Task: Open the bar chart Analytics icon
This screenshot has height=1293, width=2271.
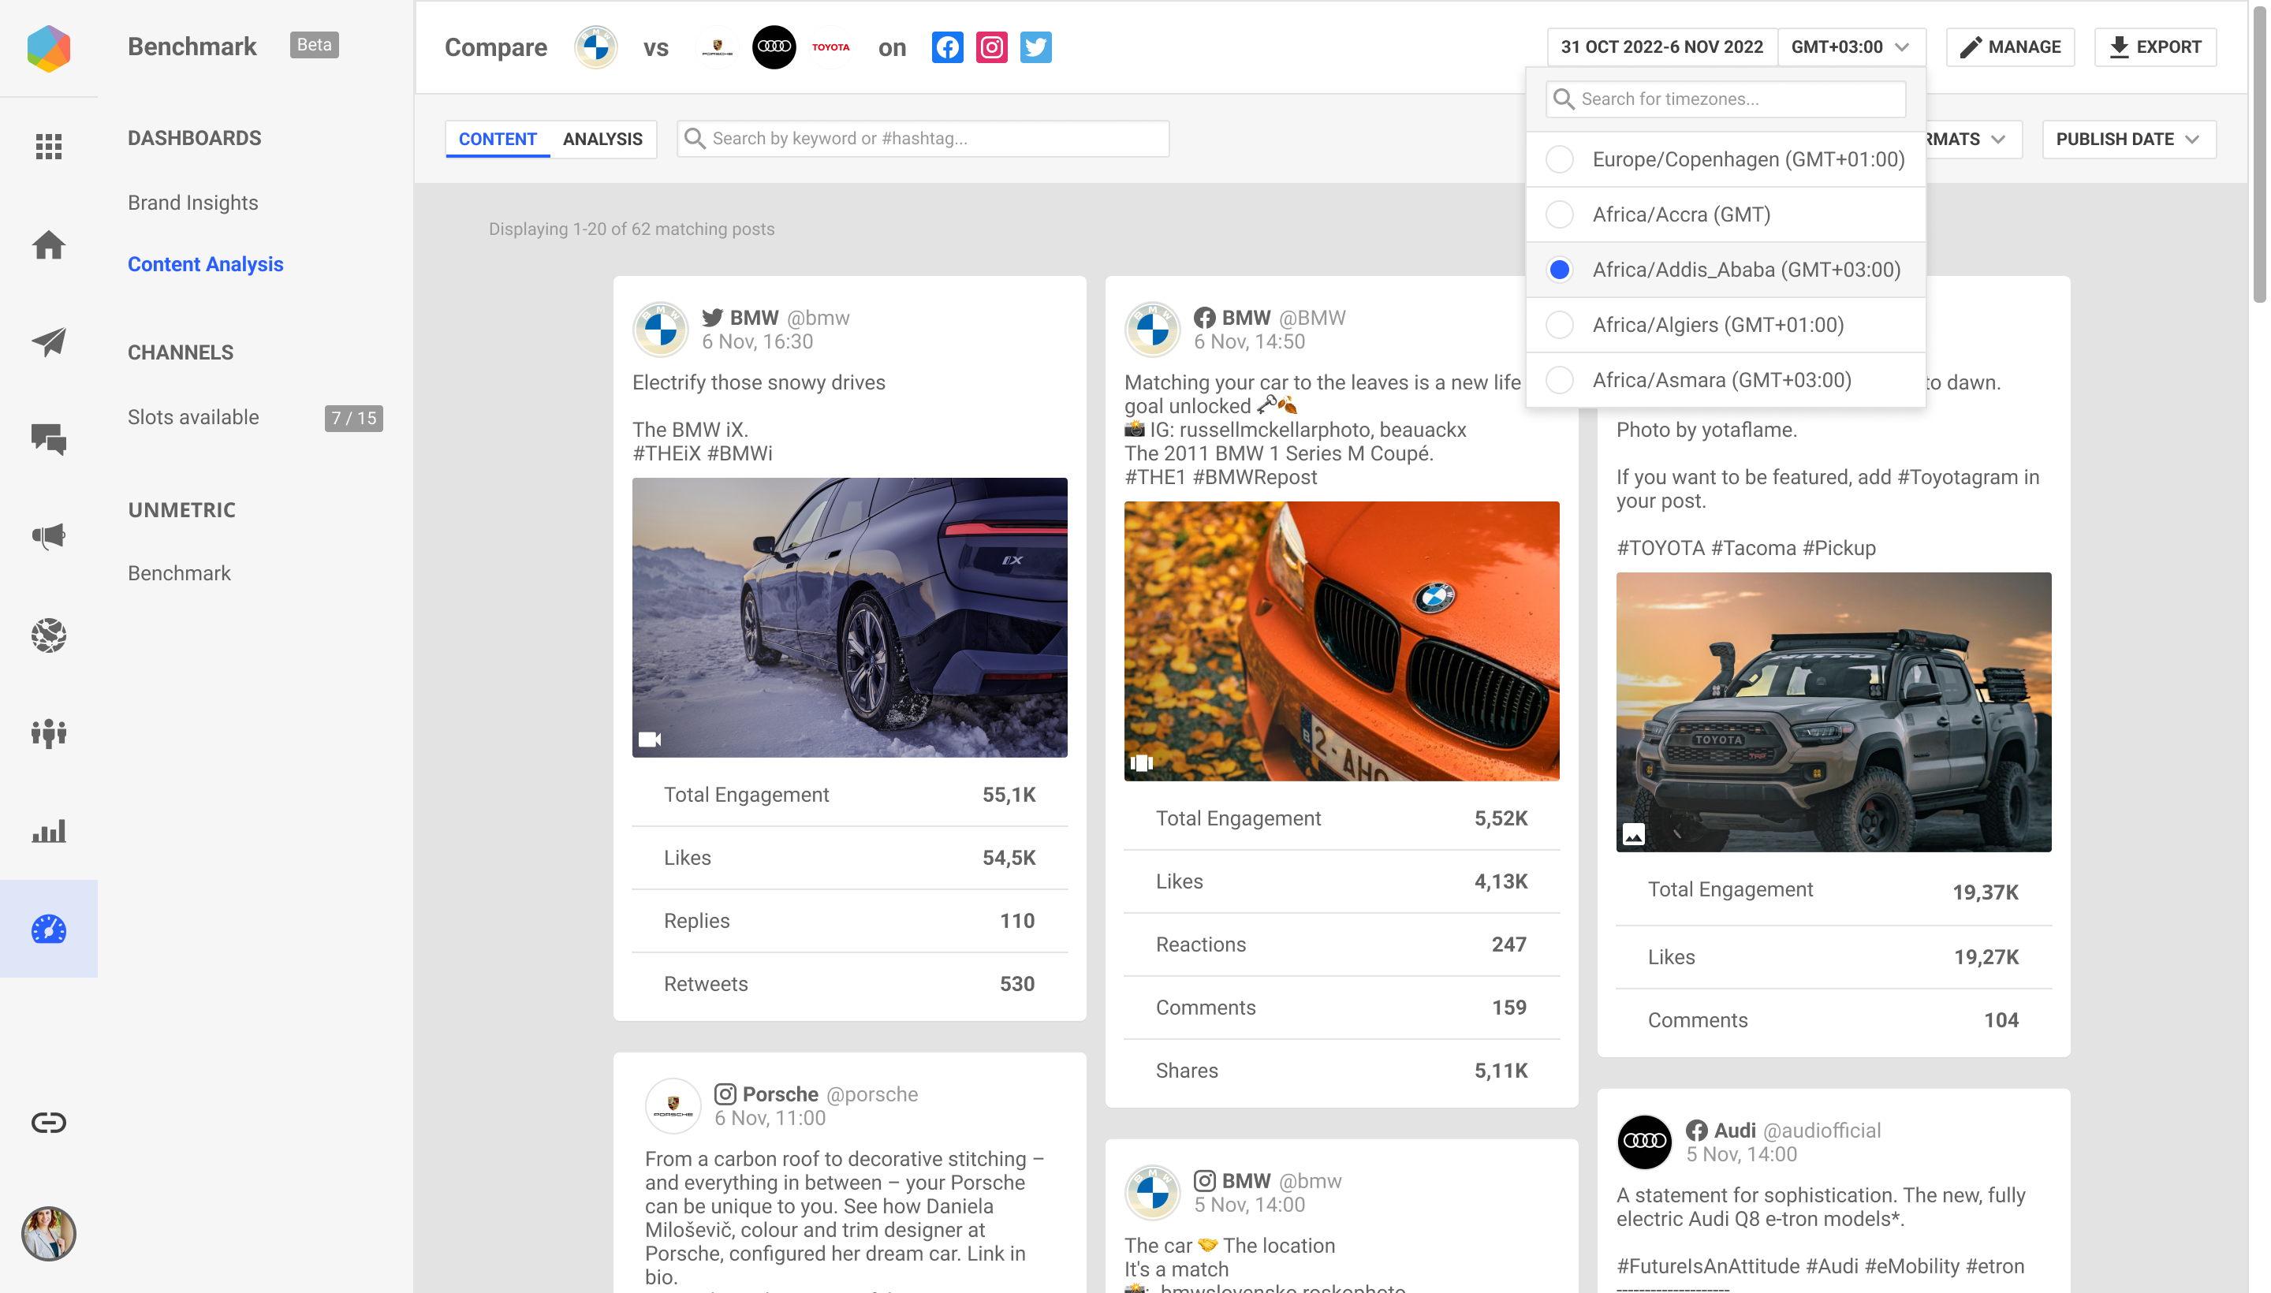Action: [x=49, y=831]
